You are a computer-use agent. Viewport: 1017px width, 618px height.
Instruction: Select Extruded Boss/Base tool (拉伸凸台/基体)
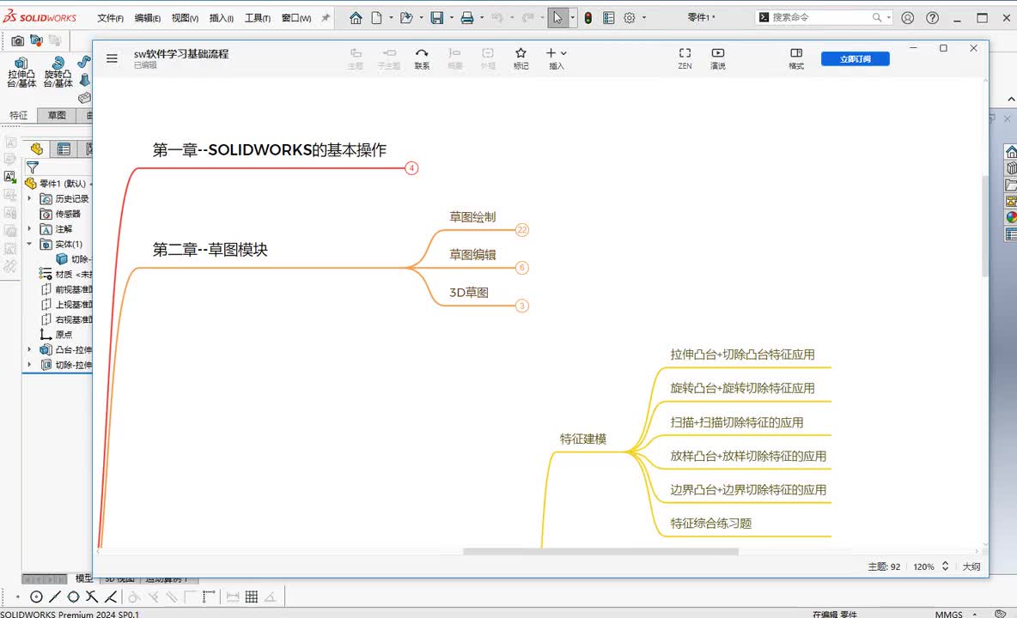coord(21,72)
